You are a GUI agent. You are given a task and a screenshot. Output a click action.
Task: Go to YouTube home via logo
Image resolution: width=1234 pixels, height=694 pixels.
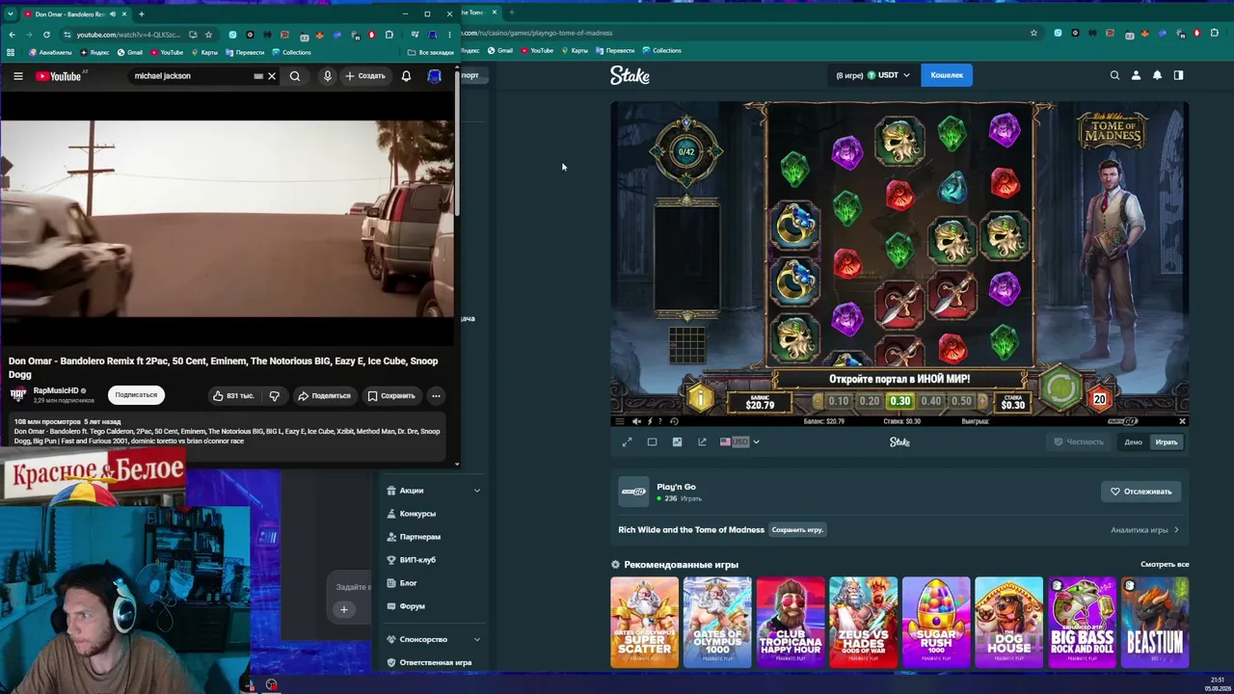[59, 76]
